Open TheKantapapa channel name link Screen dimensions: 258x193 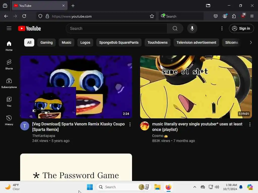click(x=44, y=136)
